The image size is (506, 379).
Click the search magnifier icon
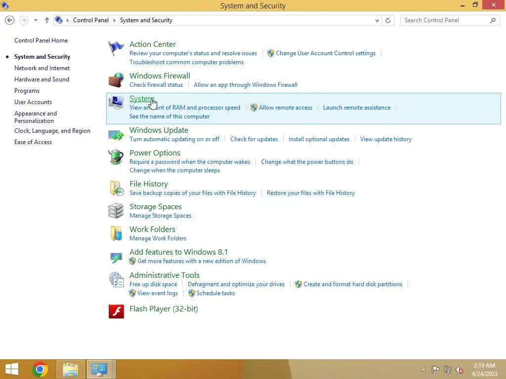(x=493, y=20)
